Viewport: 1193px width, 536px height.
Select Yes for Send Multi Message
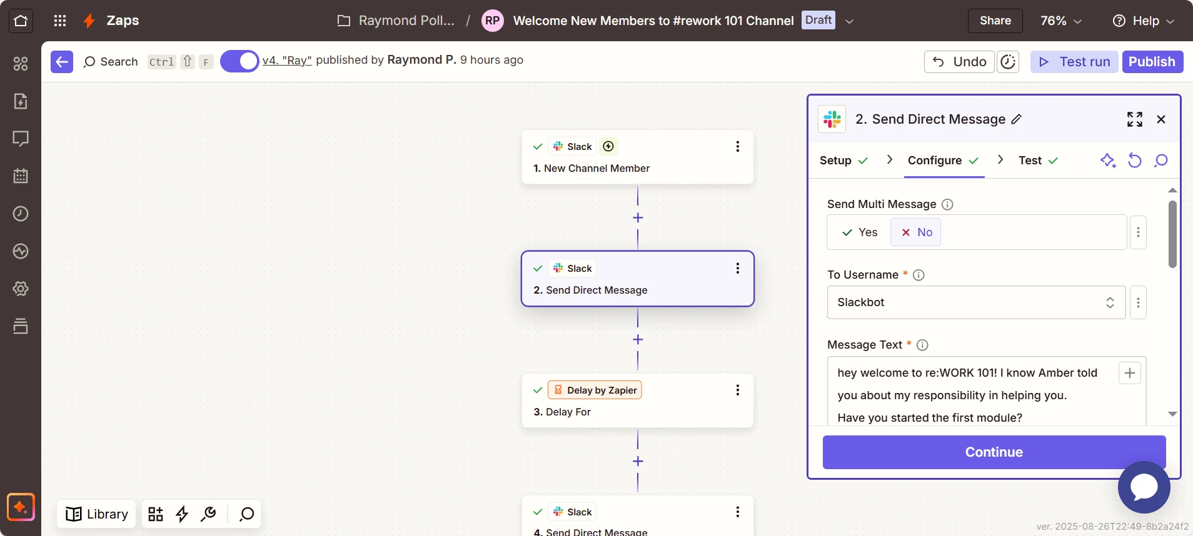(x=860, y=232)
